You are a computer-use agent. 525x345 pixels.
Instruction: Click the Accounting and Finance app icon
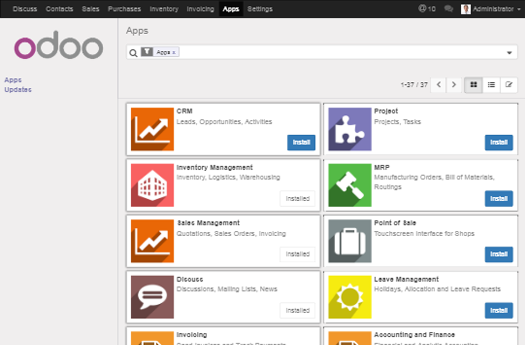click(350, 338)
